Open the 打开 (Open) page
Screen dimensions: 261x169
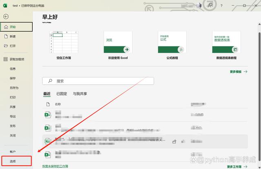[13, 46]
